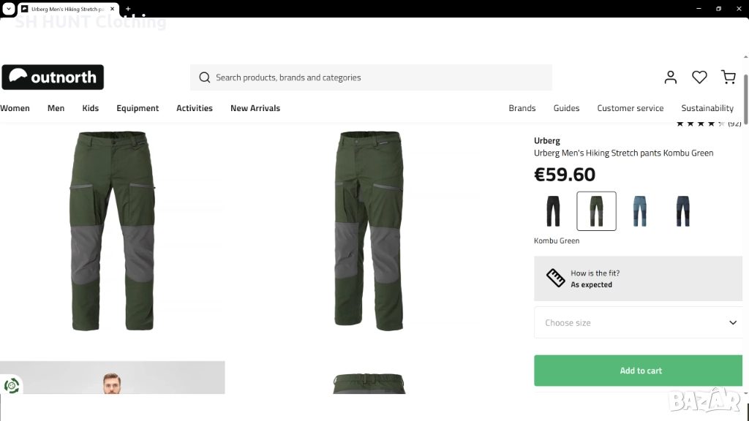Select the black pants color variant
The width and height of the screenshot is (749, 421).
pos(554,211)
